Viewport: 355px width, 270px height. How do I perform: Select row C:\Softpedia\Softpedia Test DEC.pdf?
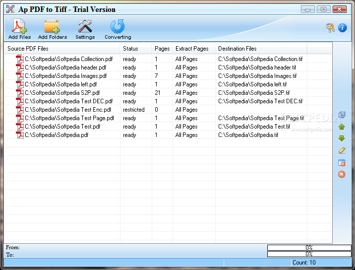[168, 101]
